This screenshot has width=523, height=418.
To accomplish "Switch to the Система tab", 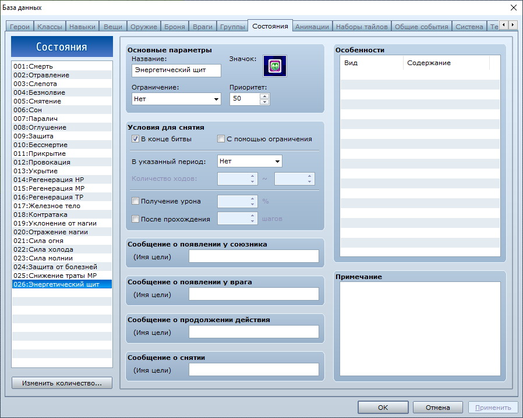I will tap(469, 27).
